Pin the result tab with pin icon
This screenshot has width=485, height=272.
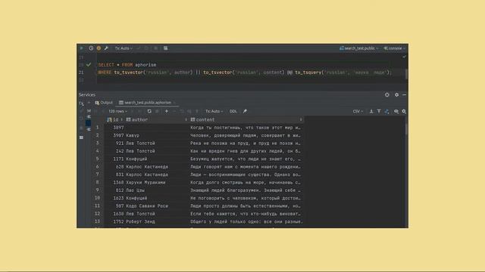245,111
